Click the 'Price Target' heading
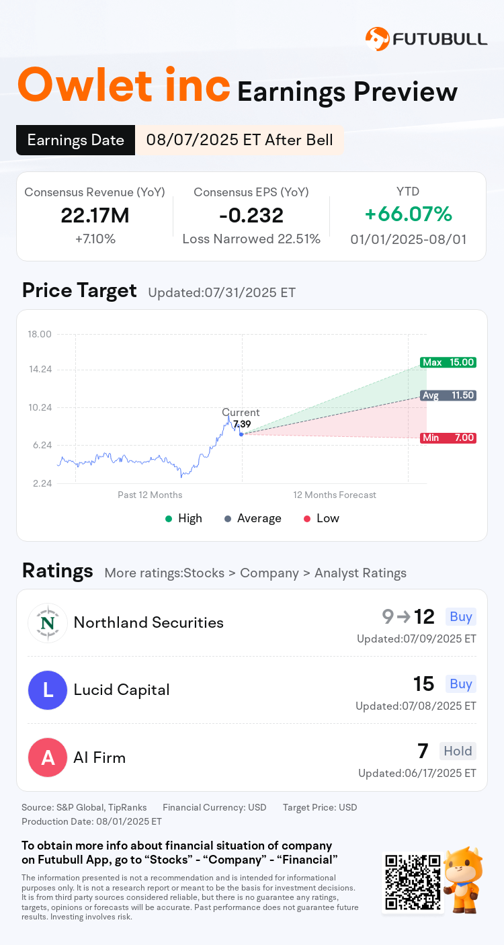 click(x=79, y=290)
